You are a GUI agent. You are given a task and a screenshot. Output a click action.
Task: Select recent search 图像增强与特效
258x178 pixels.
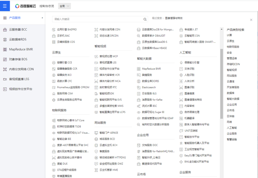pos(174,18)
